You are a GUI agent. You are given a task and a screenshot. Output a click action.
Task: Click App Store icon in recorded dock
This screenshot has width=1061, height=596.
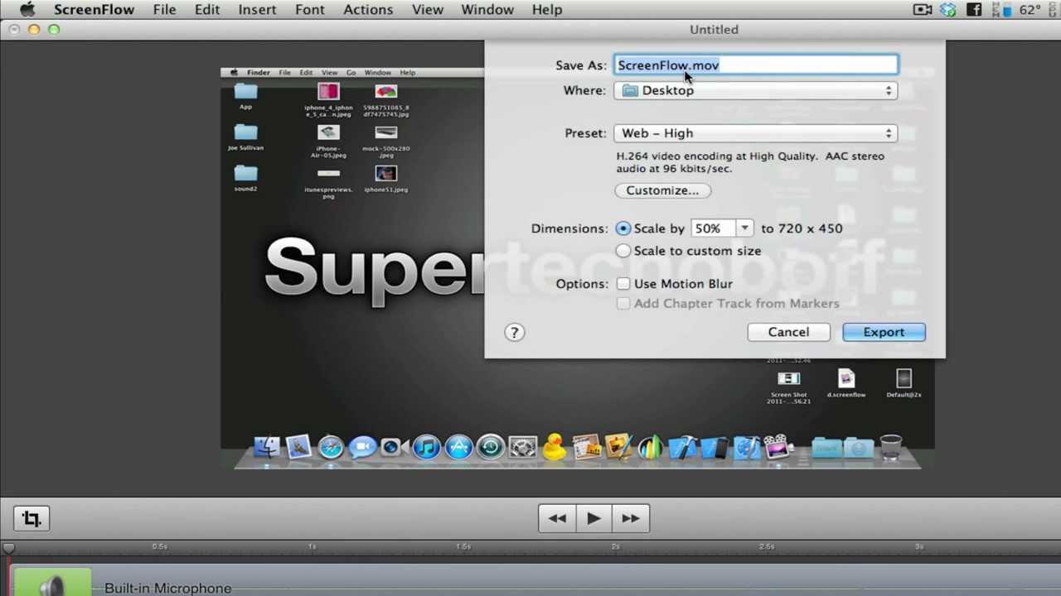tap(458, 448)
